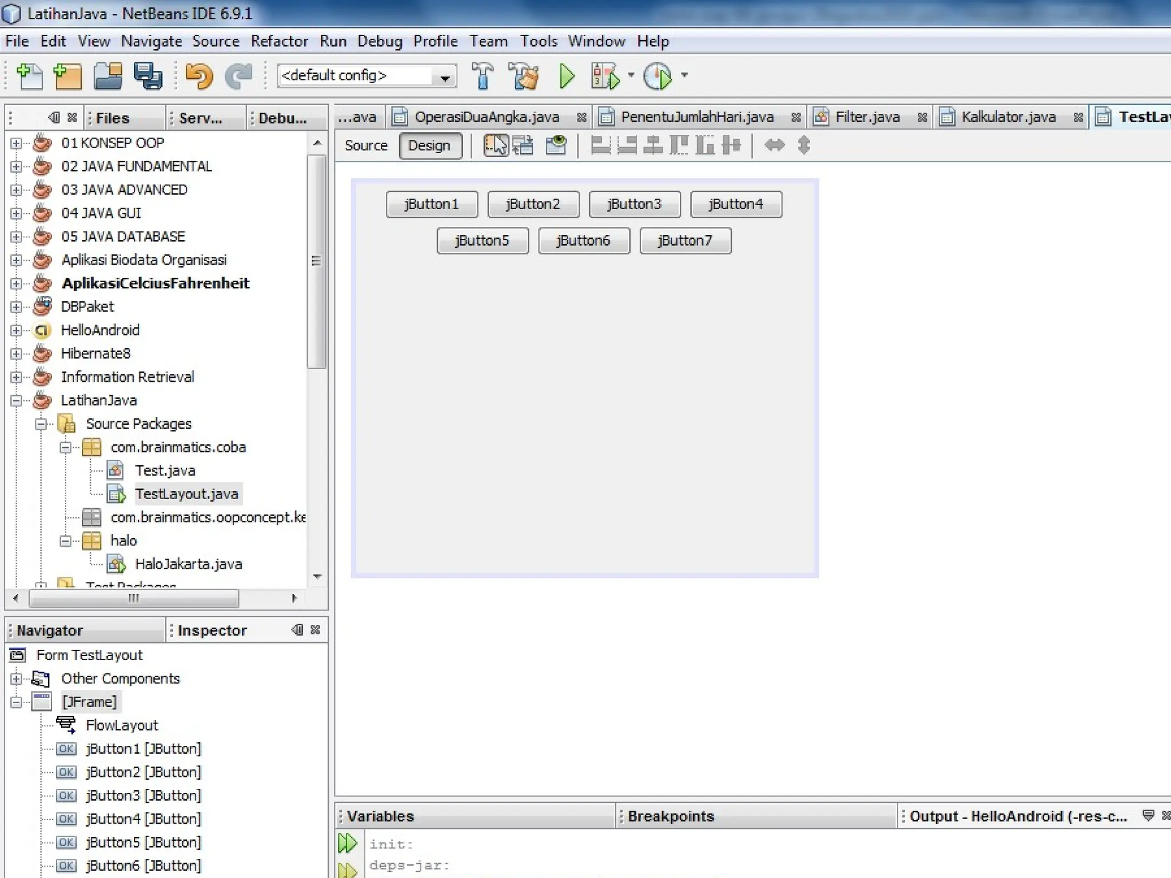1171x878 pixels.
Task: Open the default config dropdown
Action: 444,77
